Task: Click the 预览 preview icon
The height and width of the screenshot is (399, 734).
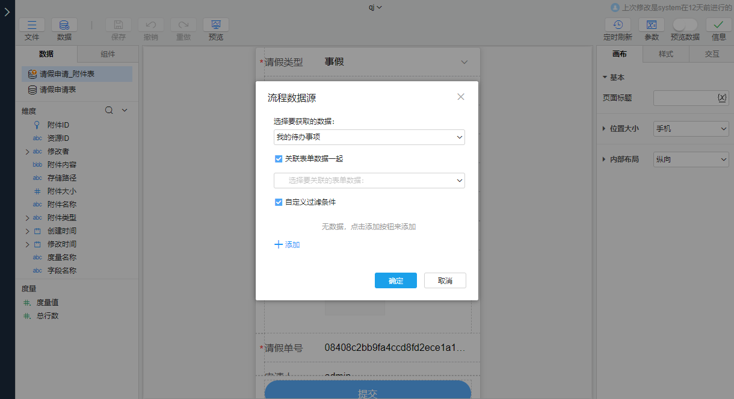Action: (x=215, y=25)
